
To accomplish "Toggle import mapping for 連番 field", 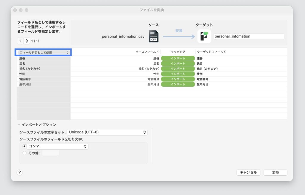I will [178, 58].
